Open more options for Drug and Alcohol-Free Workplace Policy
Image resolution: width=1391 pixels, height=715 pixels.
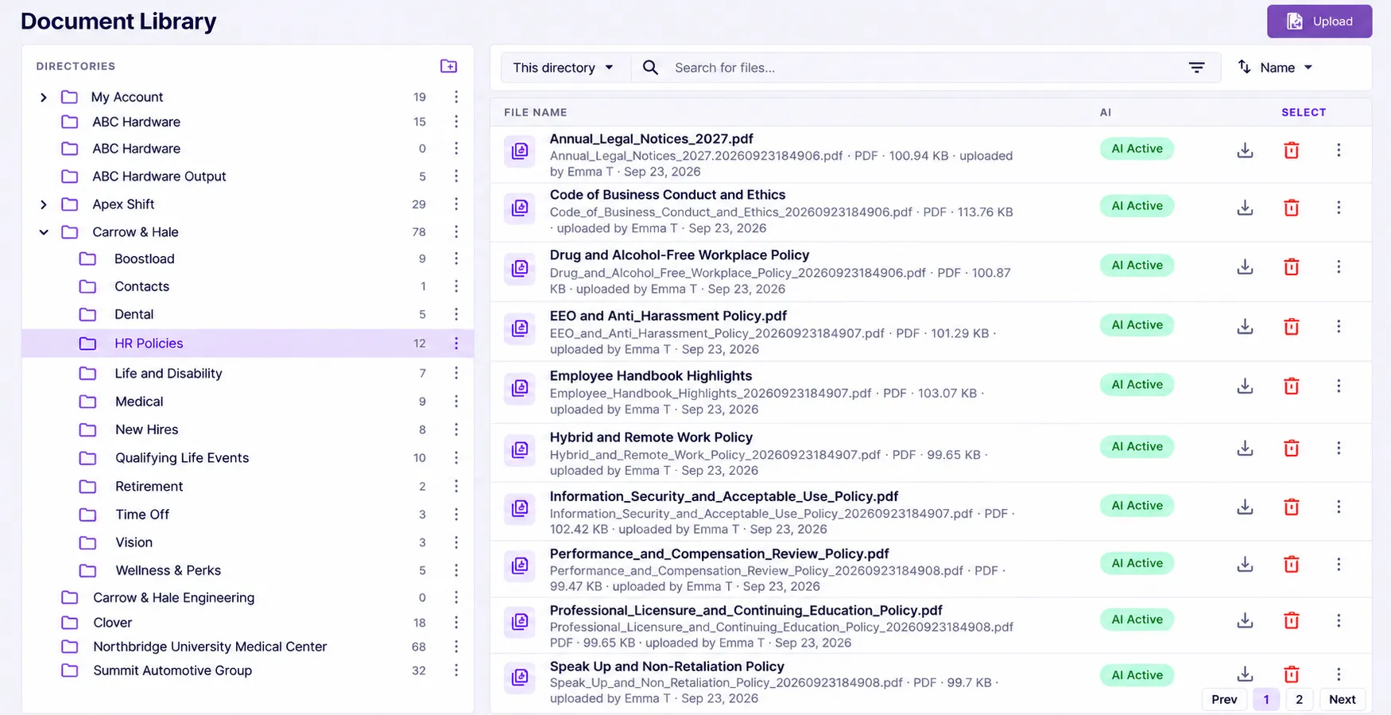(1339, 266)
